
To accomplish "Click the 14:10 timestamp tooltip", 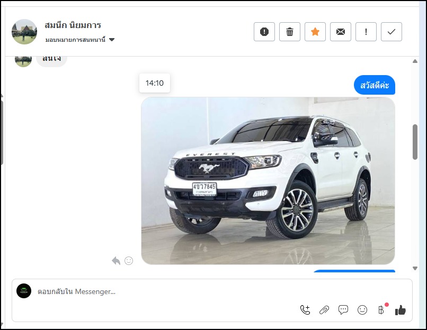I will 155,83.
